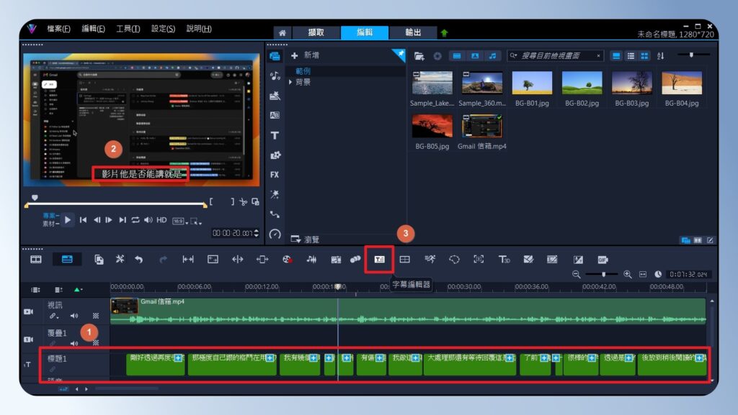Open the 16:9 aspect ratio dropdown
This screenshot has height=415, width=738.
[x=180, y=221]
